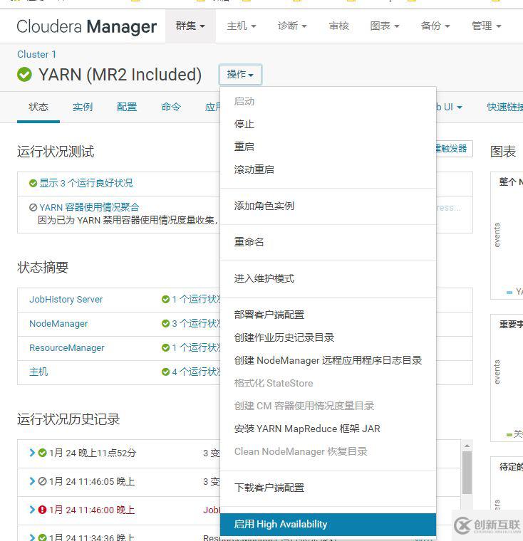The width and height of the screenshot is (523, 541).
Task: Choose 创建作业历史记录目录 entry
Action: 328,337
